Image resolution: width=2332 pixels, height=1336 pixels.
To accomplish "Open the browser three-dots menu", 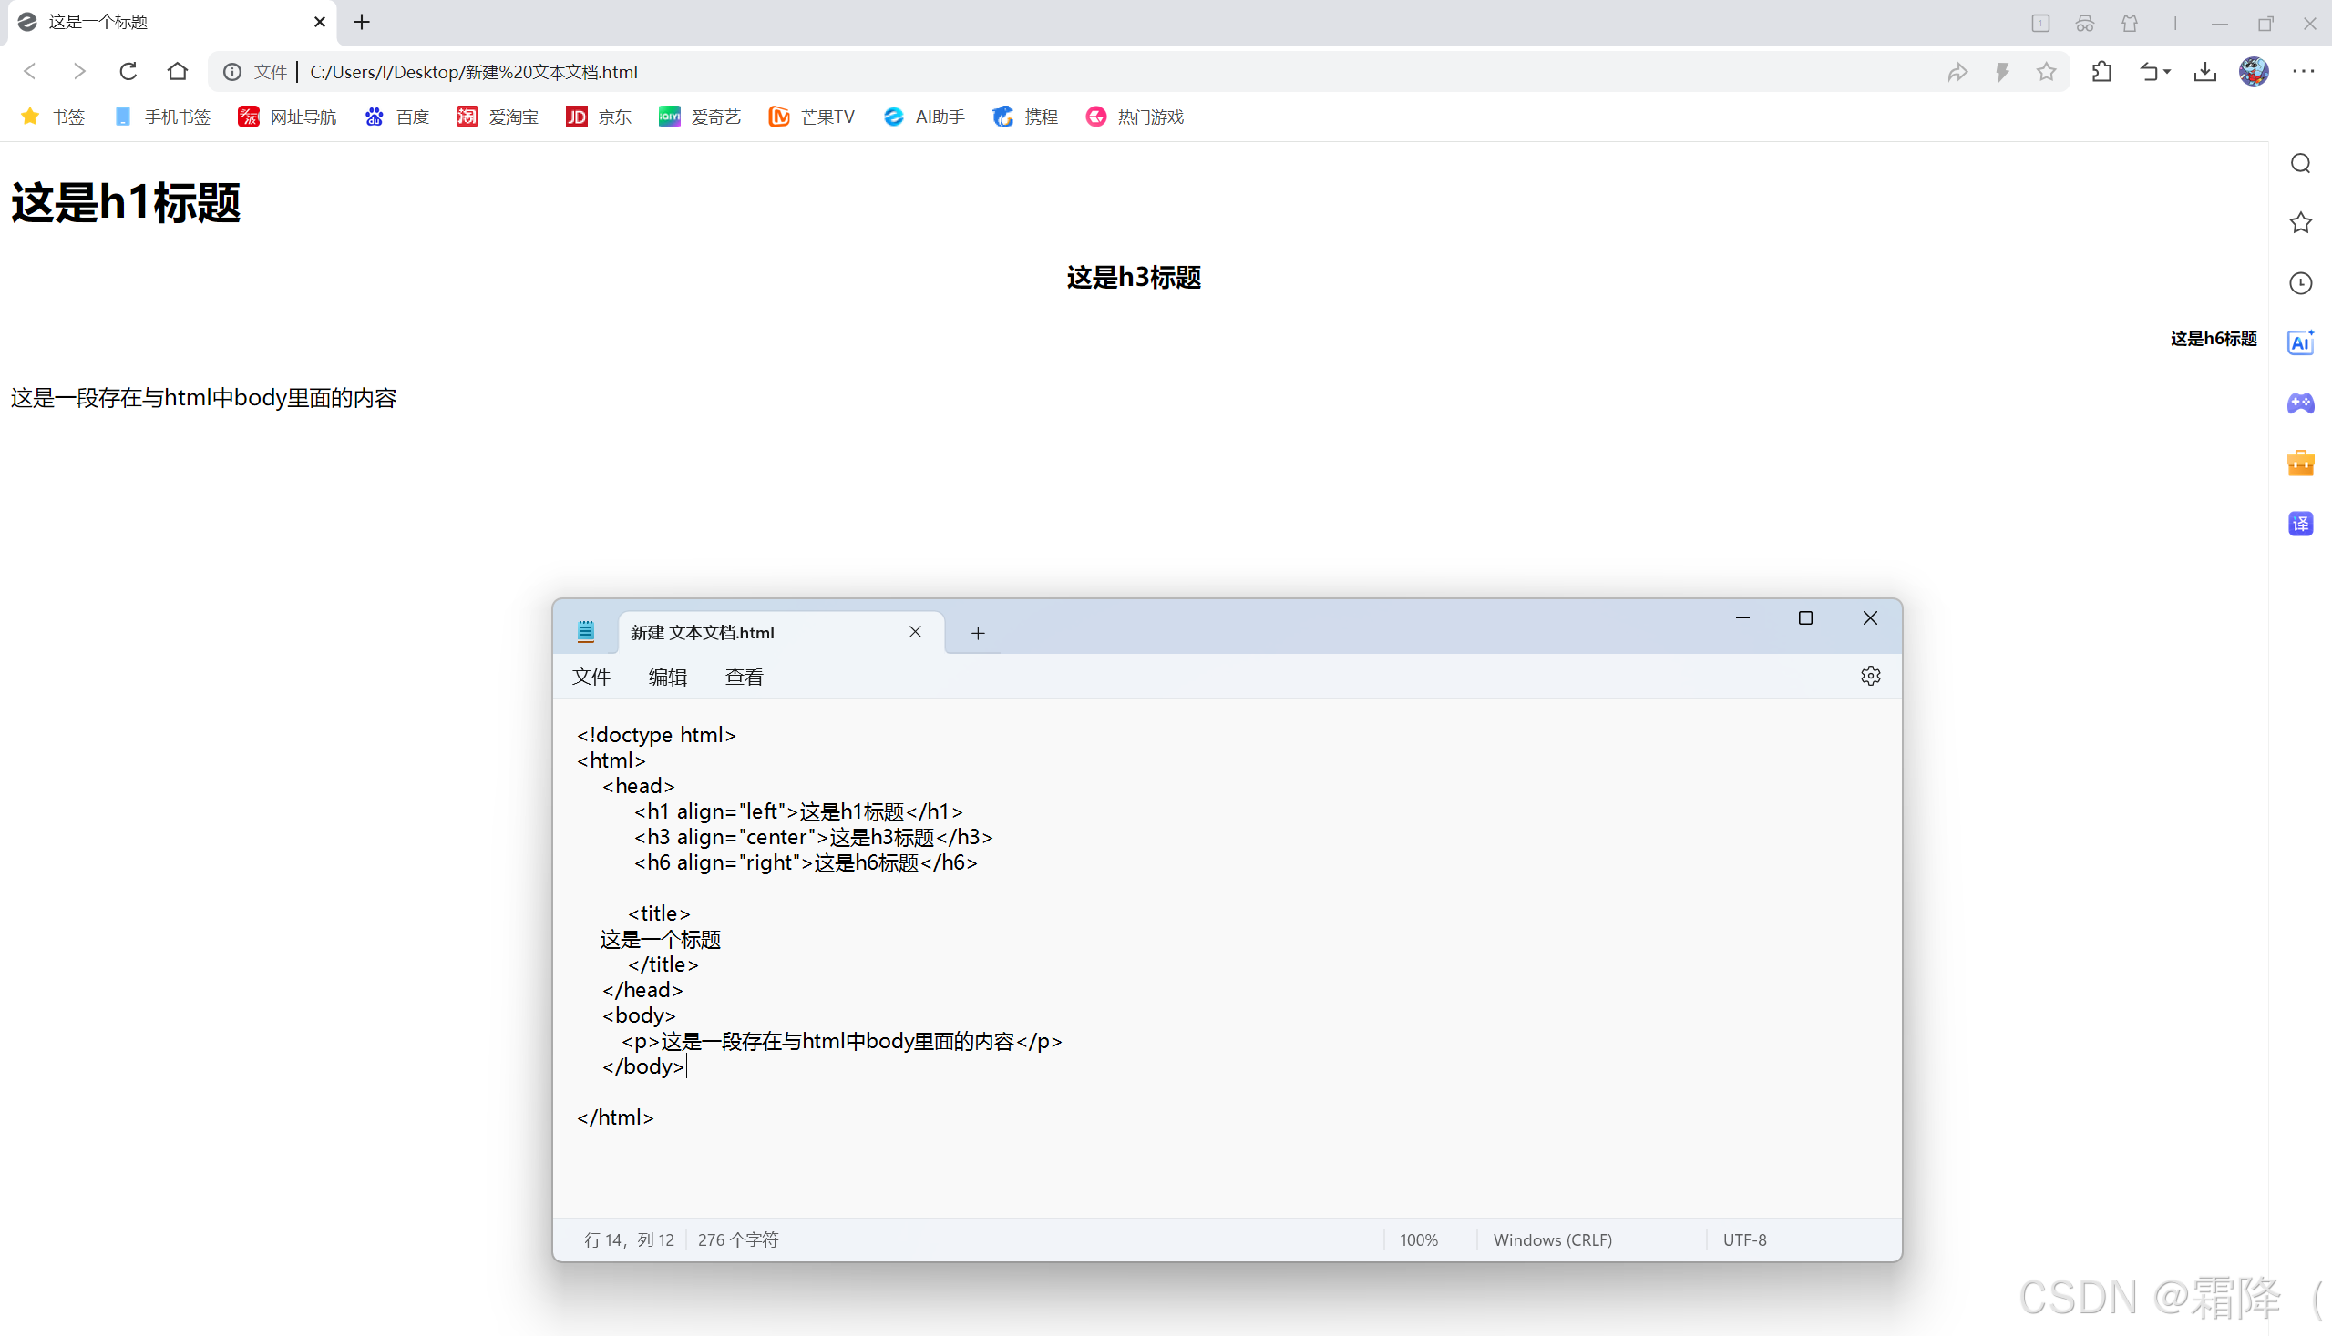I will point(2304,72).
